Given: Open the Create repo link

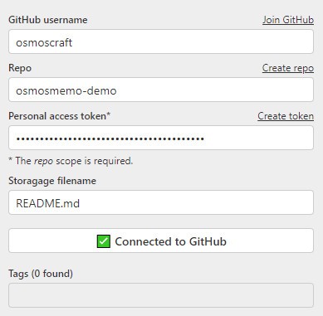Looking at the screenshot, I should pos(288,68).
